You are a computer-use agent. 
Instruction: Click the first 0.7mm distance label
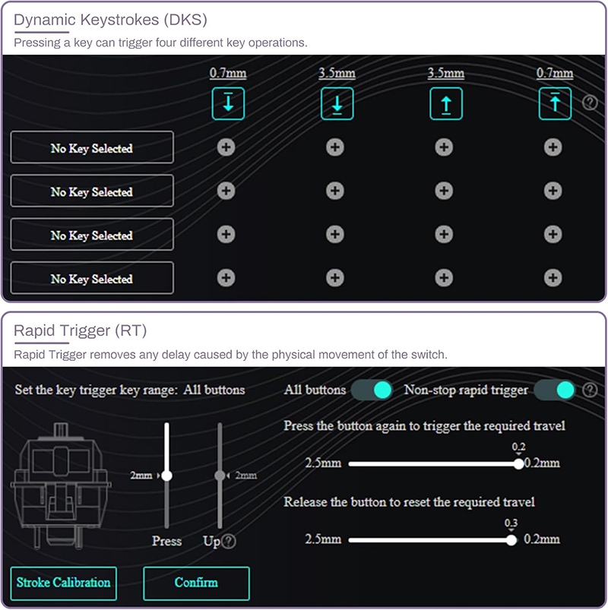tap(228, 73)
